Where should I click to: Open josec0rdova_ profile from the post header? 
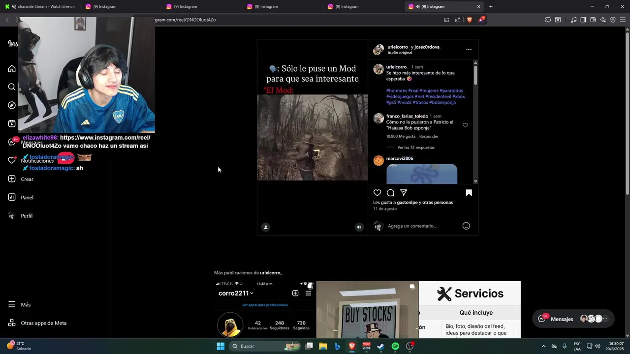428,47
